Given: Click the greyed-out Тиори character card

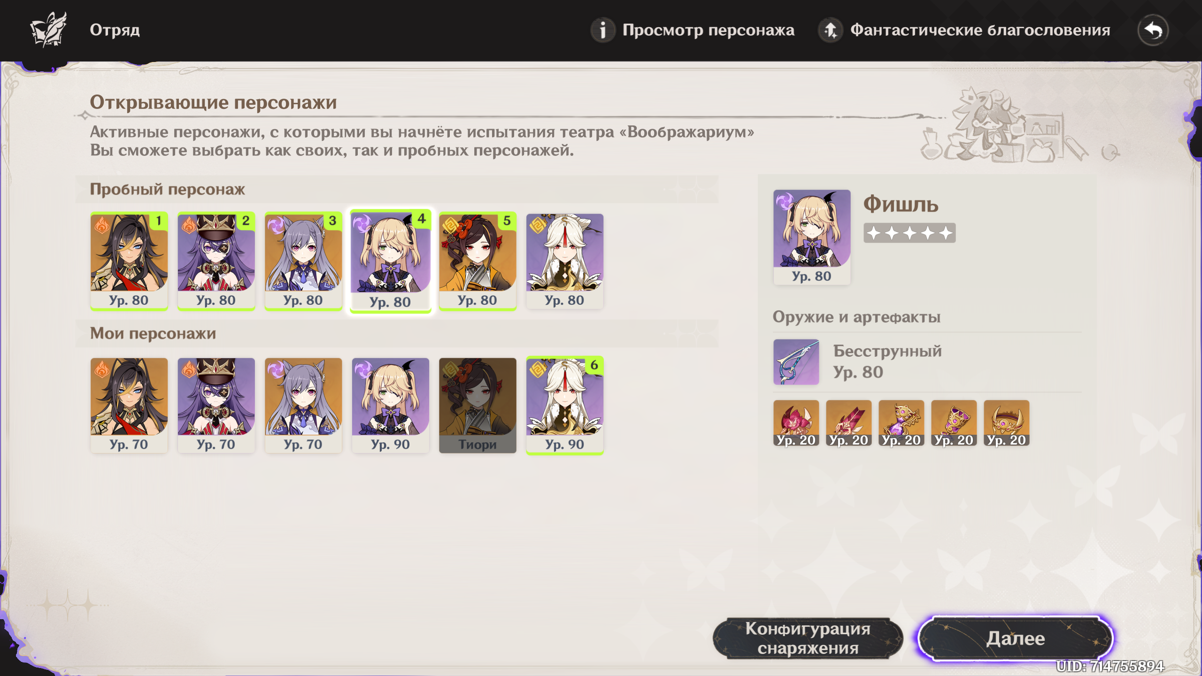Looking at the screenshot, I should pos(478,406).
